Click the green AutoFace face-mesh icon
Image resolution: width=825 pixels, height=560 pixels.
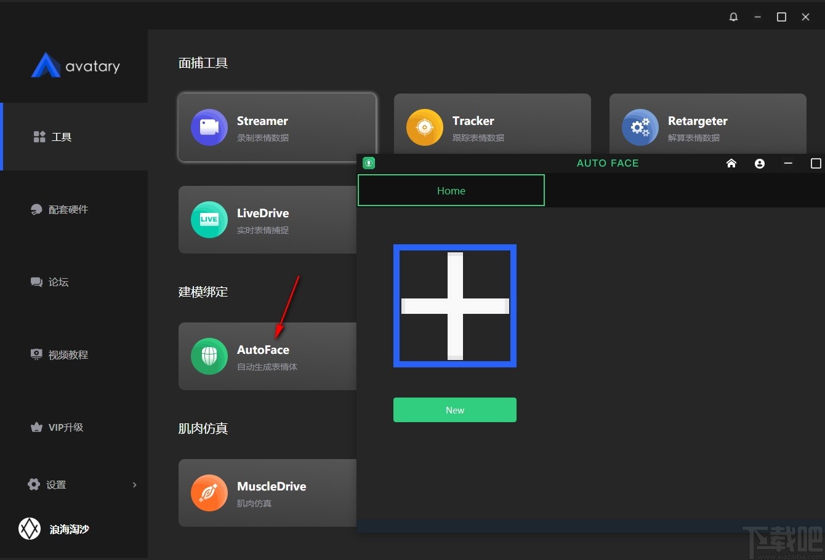point(209,356)
